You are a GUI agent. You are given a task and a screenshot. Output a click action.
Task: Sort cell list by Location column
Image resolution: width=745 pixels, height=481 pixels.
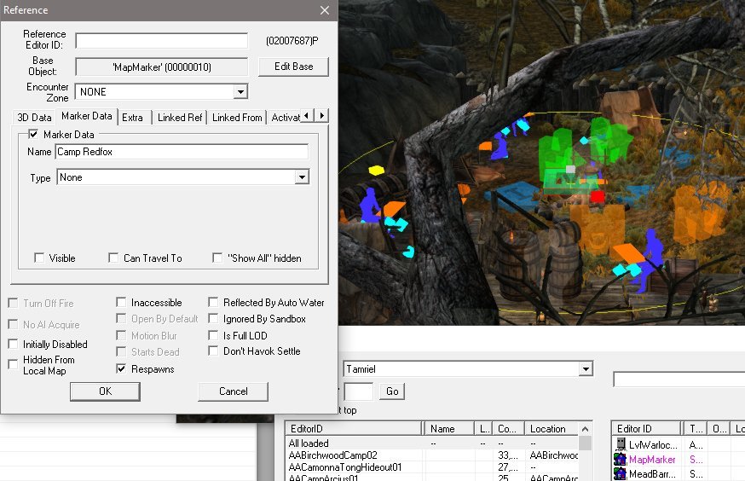(x=552, y=429)
